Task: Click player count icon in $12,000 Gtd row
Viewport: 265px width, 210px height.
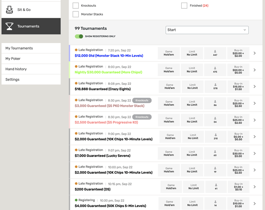Action: pyautogui.click(x=215, y=51)
